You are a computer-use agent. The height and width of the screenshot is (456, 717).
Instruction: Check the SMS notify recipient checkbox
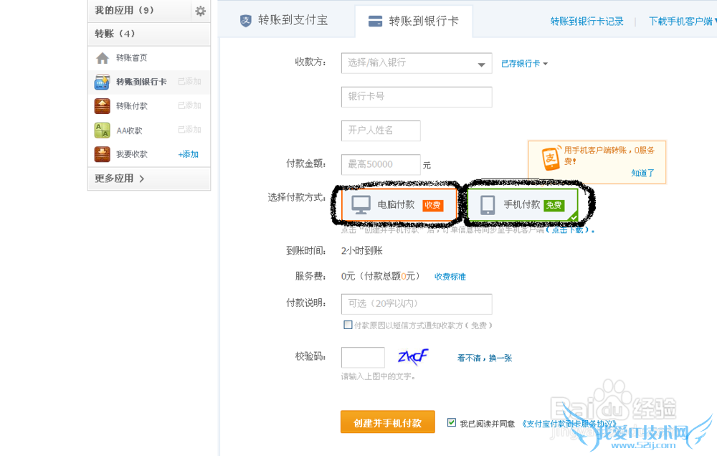[x=348, y=325]
